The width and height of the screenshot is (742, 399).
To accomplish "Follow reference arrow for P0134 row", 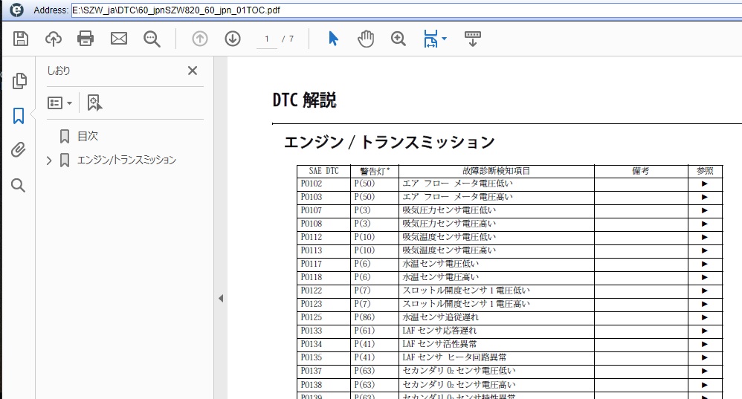I will coord(705,344).
